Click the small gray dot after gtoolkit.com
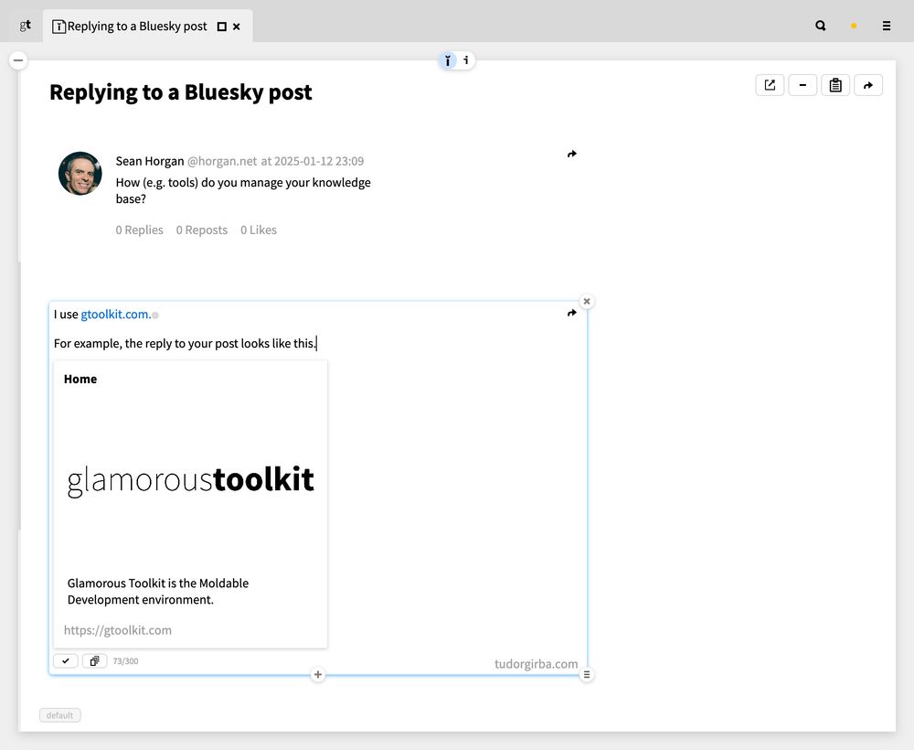 coord(155,316)
